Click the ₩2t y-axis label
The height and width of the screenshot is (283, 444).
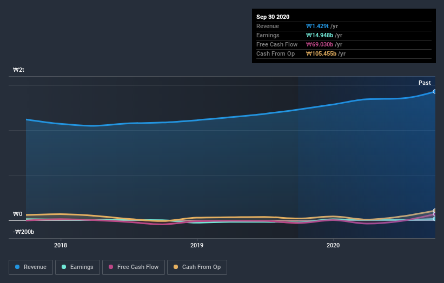click(x=19, y=70)
